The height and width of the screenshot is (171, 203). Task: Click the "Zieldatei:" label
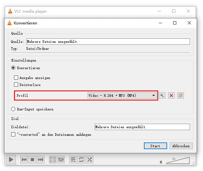point(20,127)
